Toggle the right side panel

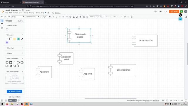[186, 17]
